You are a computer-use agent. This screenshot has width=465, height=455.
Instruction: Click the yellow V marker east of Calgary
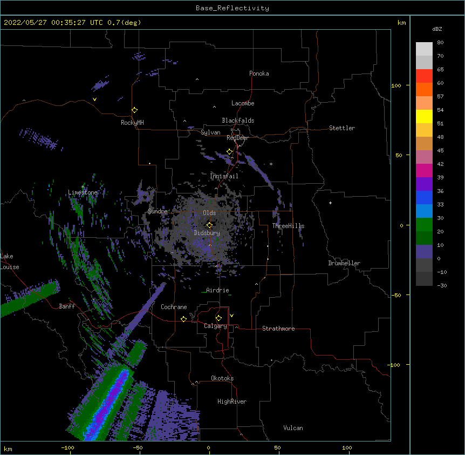pyautogui.click(x=231, y=316)
